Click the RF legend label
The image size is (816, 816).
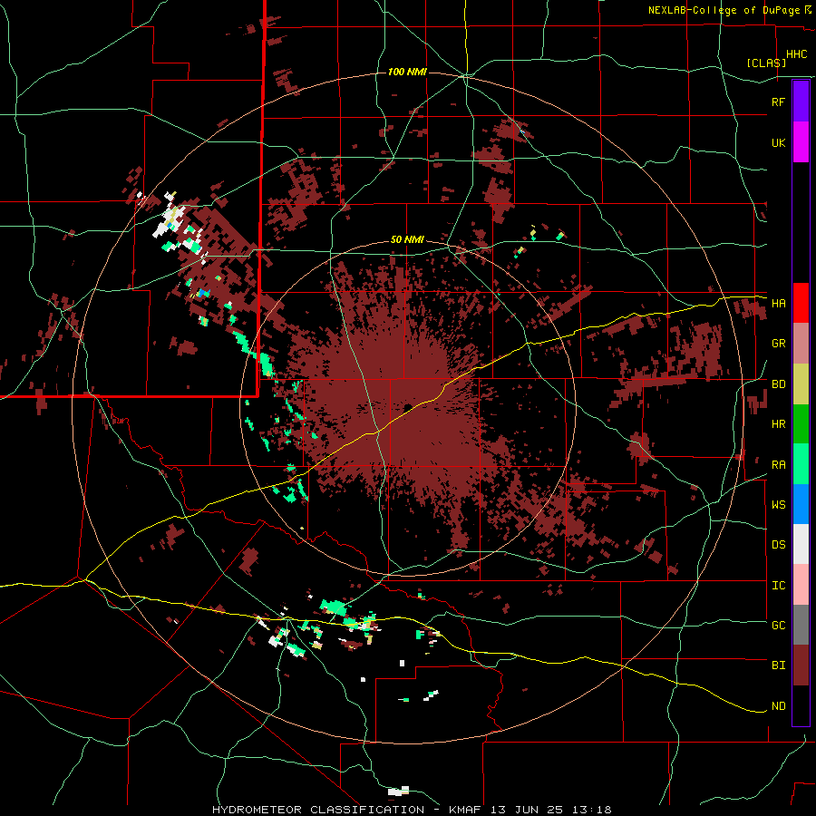coord(778,102)
